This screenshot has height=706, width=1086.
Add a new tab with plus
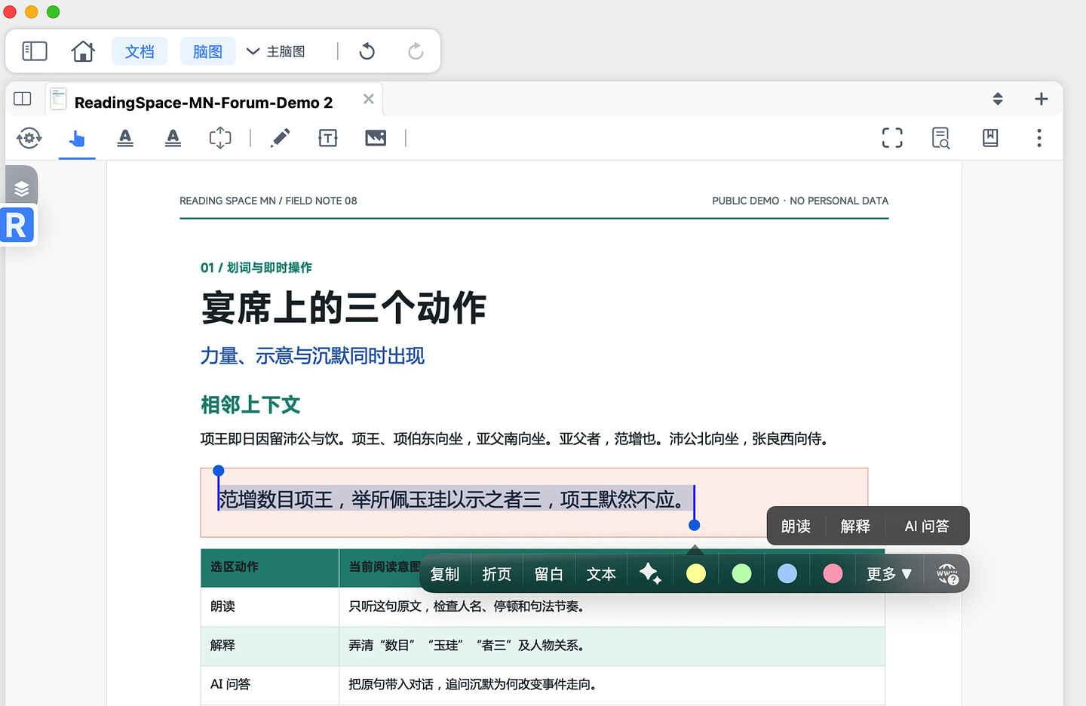[1042, 99]
